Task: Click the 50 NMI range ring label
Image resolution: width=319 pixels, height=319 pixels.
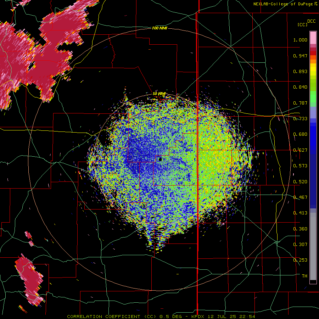Action: 159,94
